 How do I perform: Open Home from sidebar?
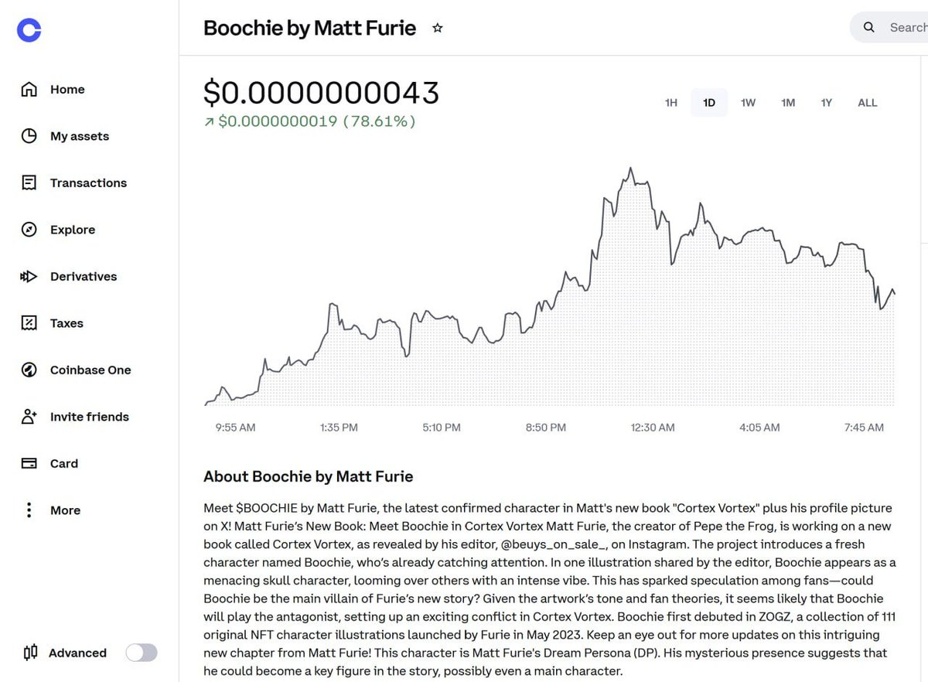(x=67, y=90)
